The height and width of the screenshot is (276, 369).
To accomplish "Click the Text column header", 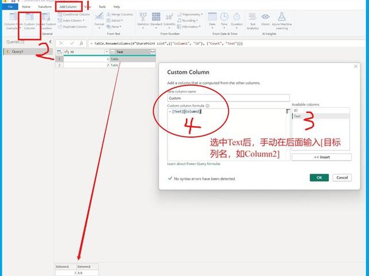I will point(130,52).
